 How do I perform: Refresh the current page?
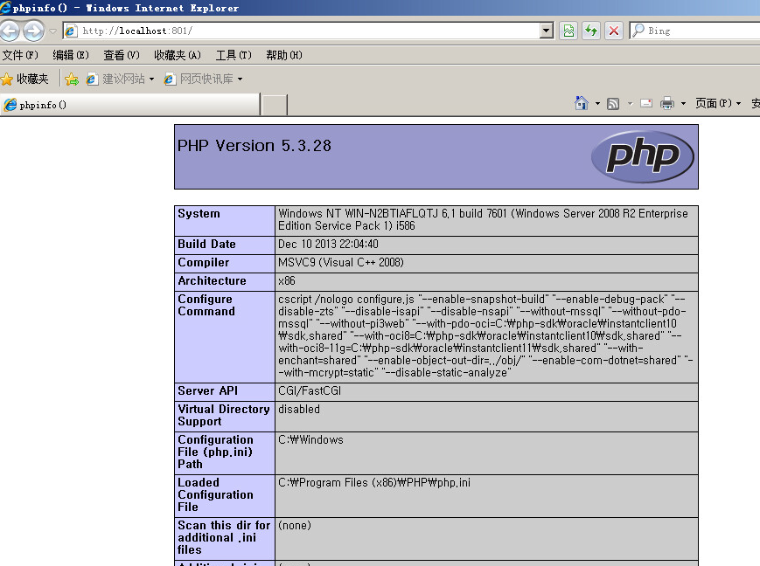pyautogui.click(x=591, y=31)
